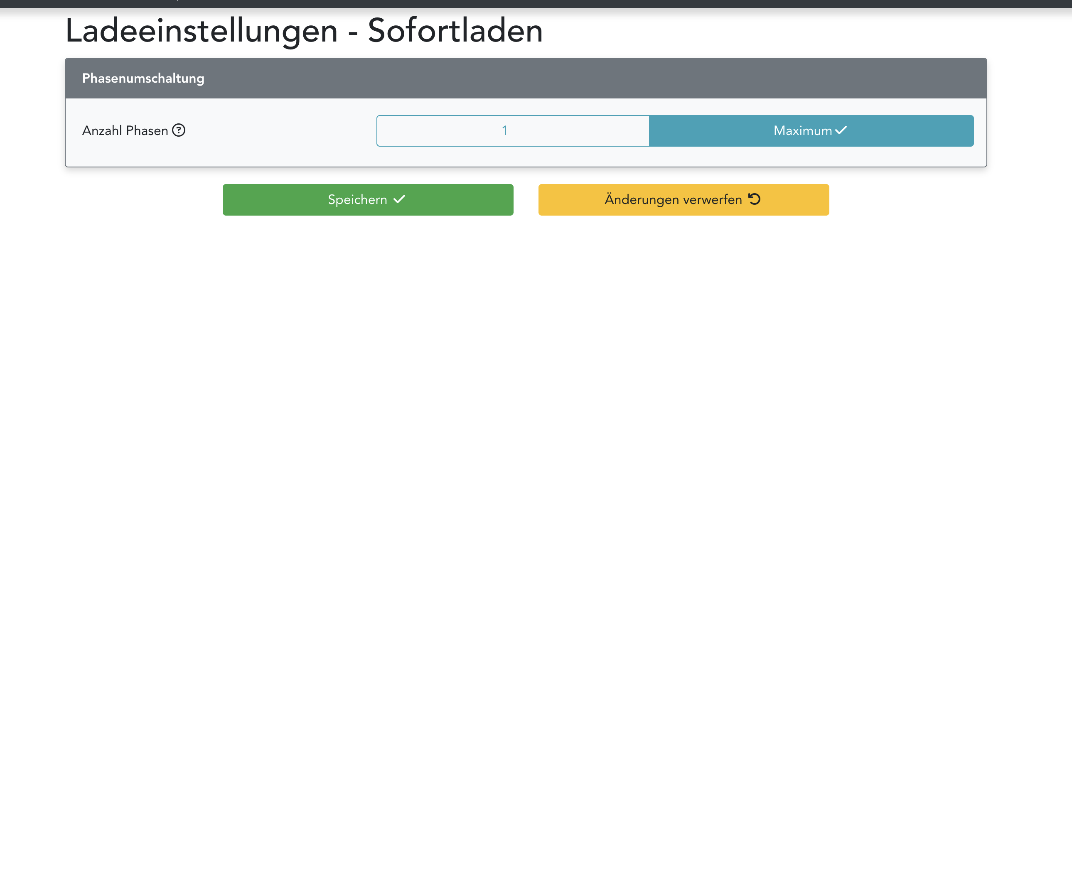Click the Phasenumschaltung section title text
The height and width of the screenshot is (879, 1072).
(143, 78)
